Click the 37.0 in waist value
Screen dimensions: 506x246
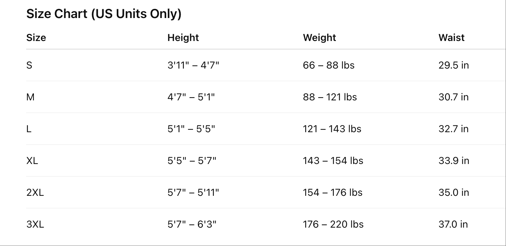point(453,224)
